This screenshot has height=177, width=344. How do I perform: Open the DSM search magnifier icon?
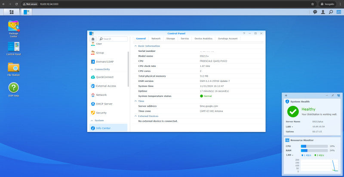(331, 12)
